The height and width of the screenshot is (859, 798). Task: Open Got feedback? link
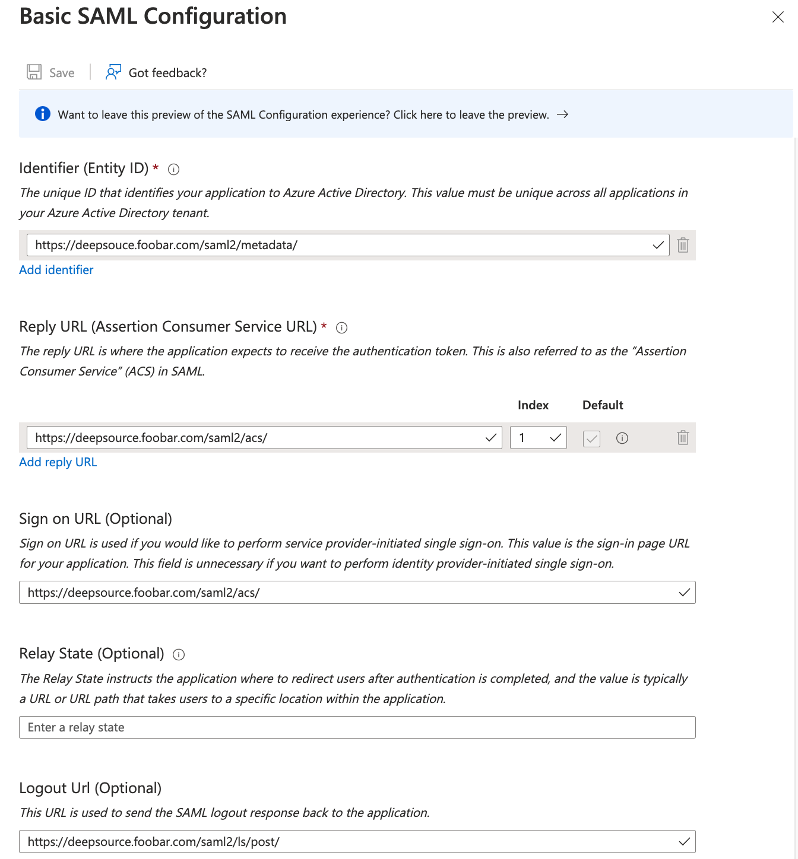click(167, 73)
